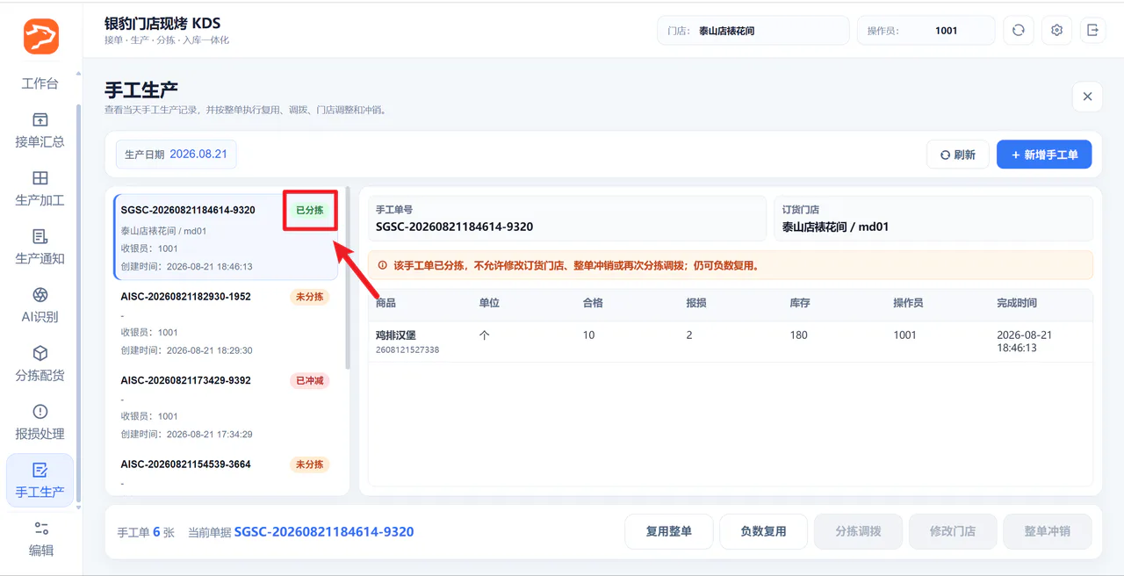Click the orange leopard app logo
1124x576 pixels.
pyautogui.click(x=41, y=37)
